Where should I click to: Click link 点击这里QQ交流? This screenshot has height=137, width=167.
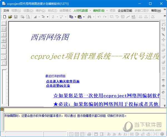coord(58,86)
